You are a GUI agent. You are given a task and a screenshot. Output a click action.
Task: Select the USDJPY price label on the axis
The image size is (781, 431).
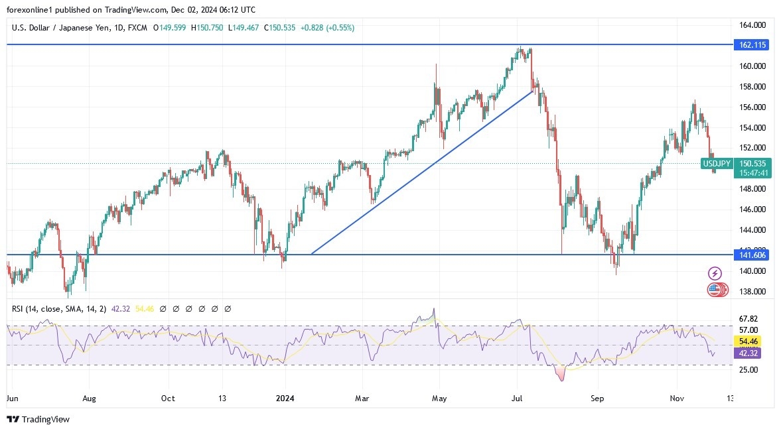click(717, 163)
